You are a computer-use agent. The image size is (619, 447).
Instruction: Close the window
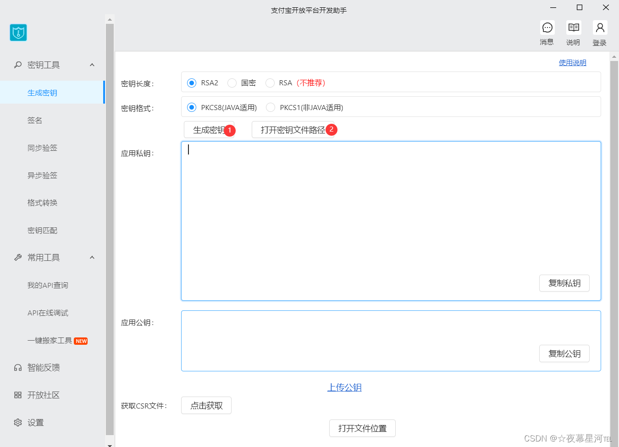pos(606,7)
